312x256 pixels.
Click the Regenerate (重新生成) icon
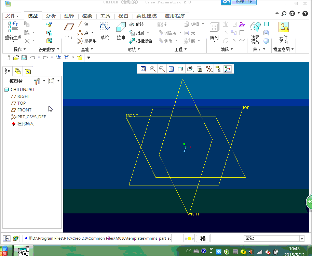coord(13,27)
